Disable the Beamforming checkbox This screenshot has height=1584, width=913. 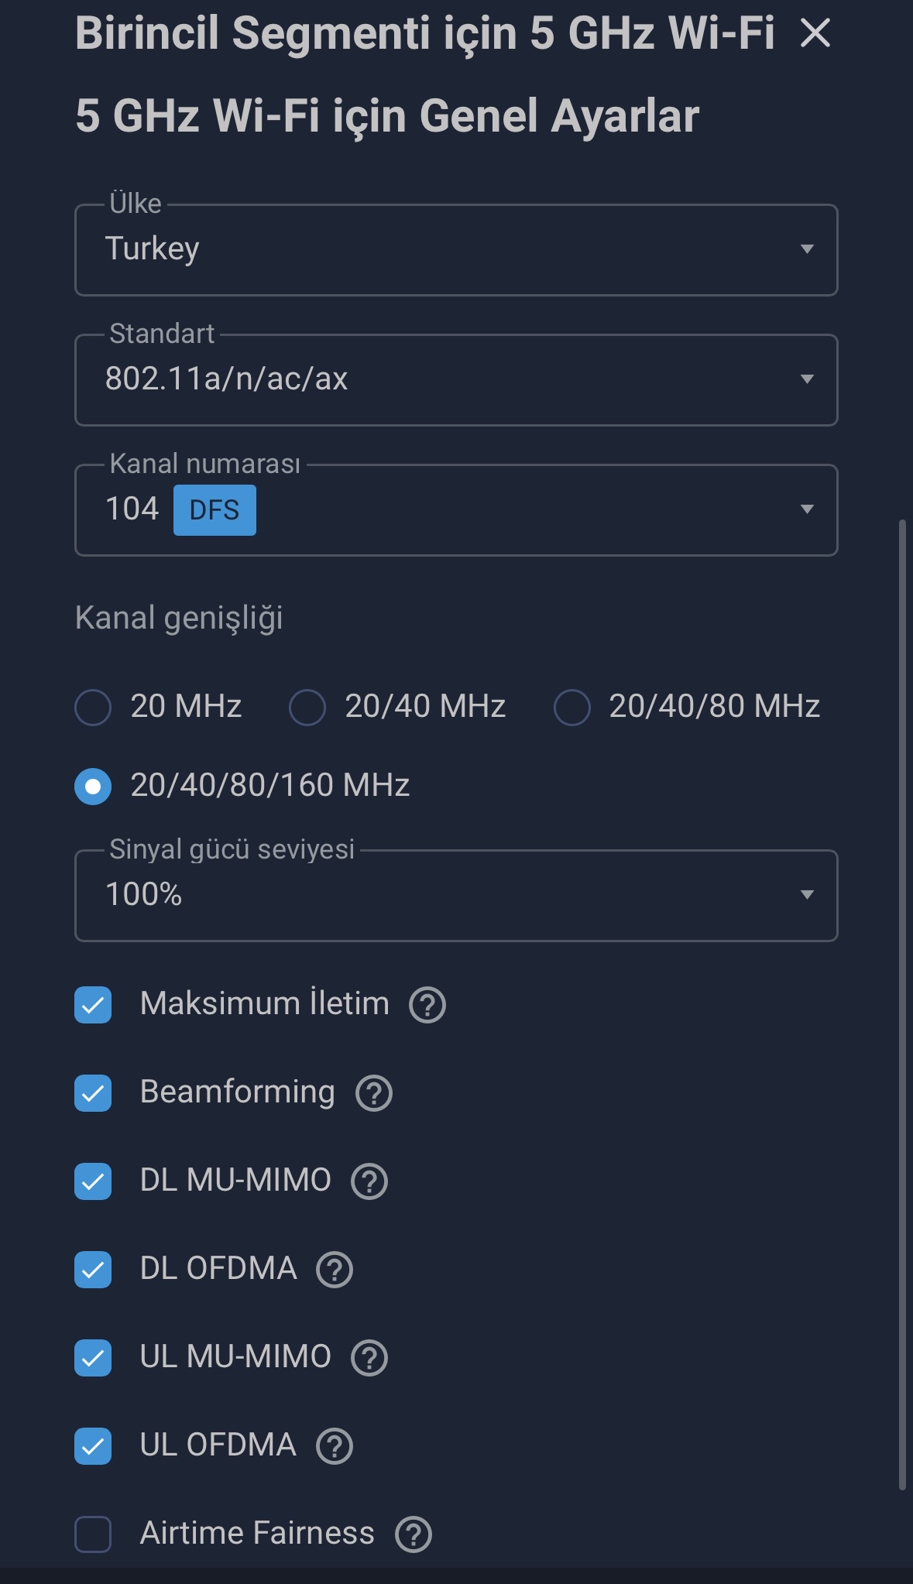(x=93, y=1093)
